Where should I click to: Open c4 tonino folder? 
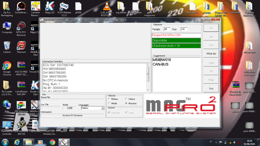(235, 8)
